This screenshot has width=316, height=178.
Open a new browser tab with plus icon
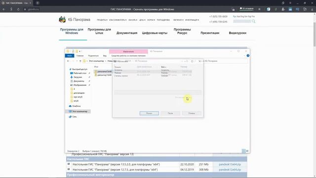(38, 3)
